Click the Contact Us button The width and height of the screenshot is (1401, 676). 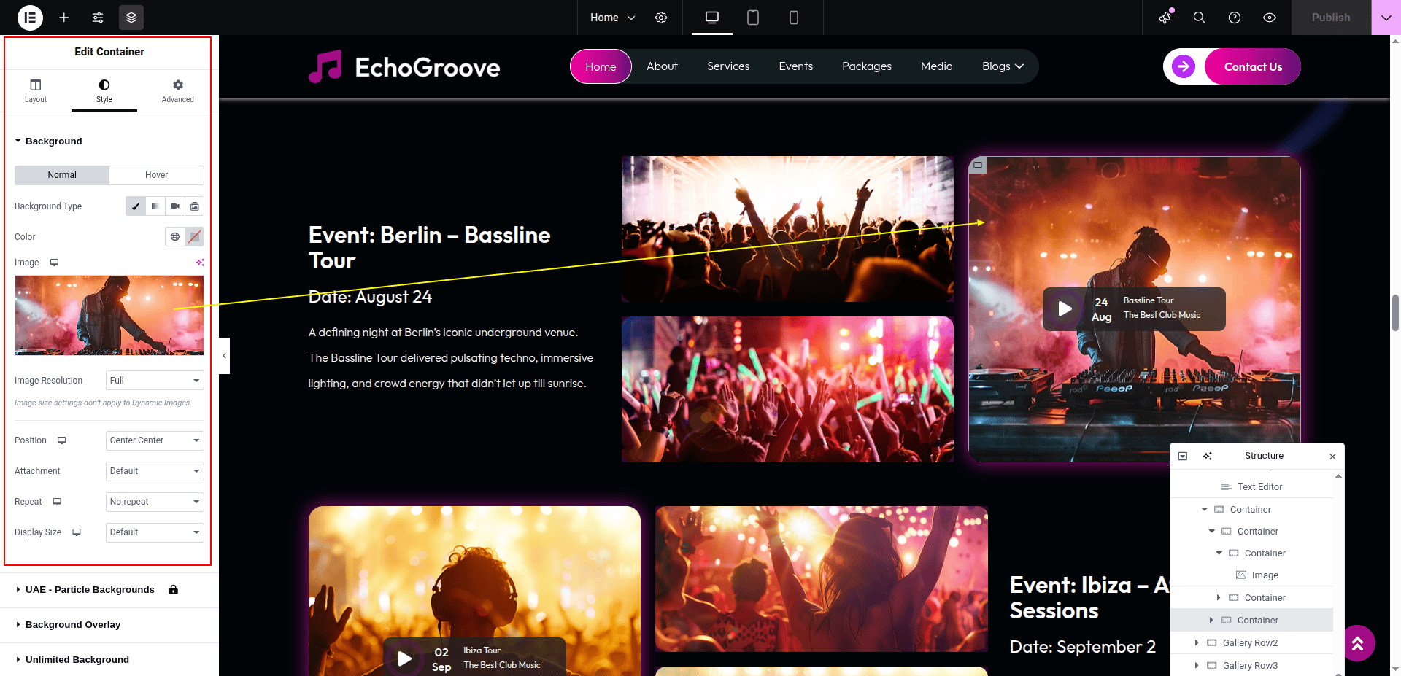(x=1252, y=67)
